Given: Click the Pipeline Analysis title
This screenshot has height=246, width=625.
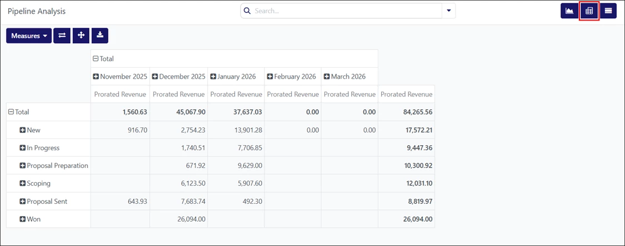Looking at the screenshot, I should point(37,11).
